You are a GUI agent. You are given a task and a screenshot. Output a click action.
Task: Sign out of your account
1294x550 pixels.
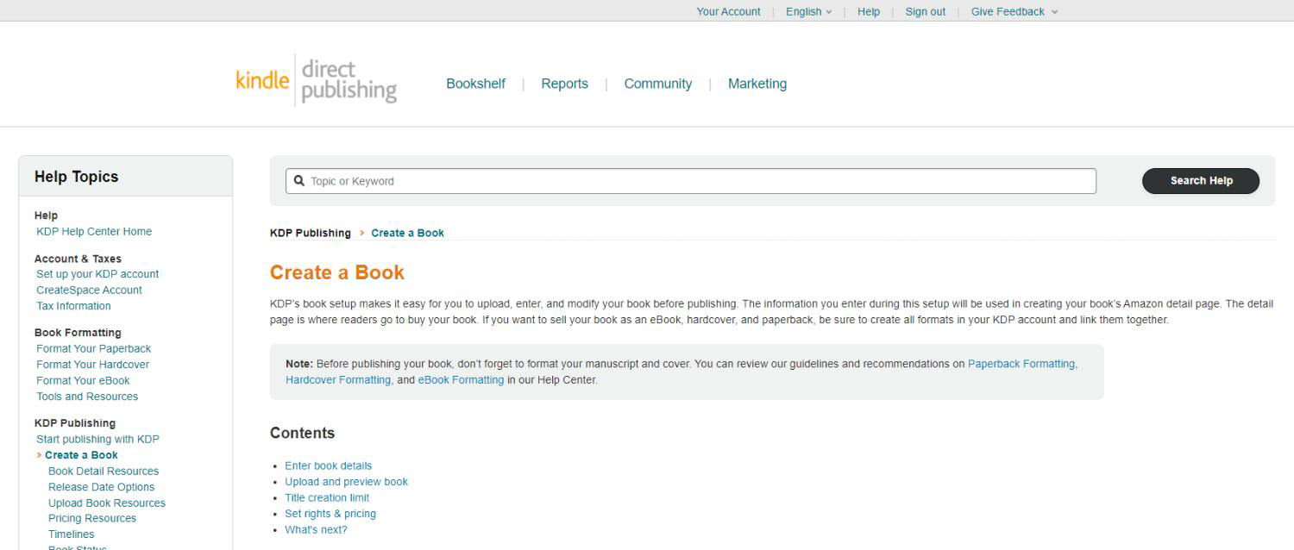tap(924, 11)
